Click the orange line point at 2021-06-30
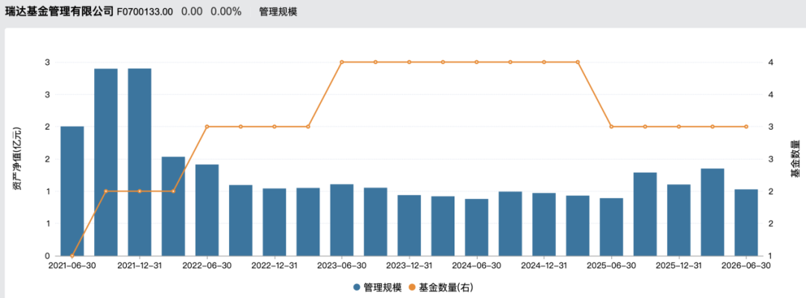The height and width of the screenshot is (298, 806). click(72, 256)
